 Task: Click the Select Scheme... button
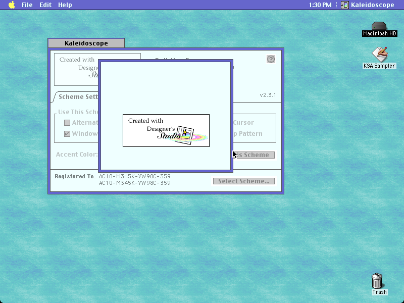tap(244, 181)
